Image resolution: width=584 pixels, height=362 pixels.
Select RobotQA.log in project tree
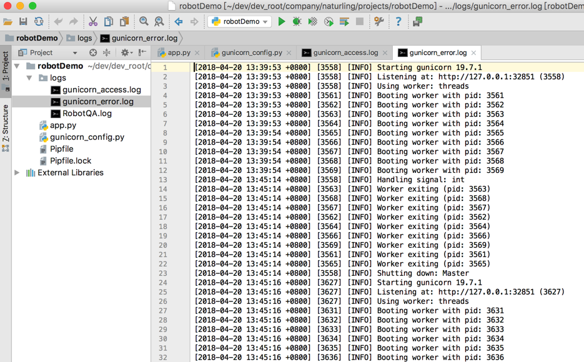click(x=87, y=114)
